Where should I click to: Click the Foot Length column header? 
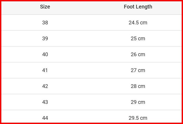(x=138, y=7)
